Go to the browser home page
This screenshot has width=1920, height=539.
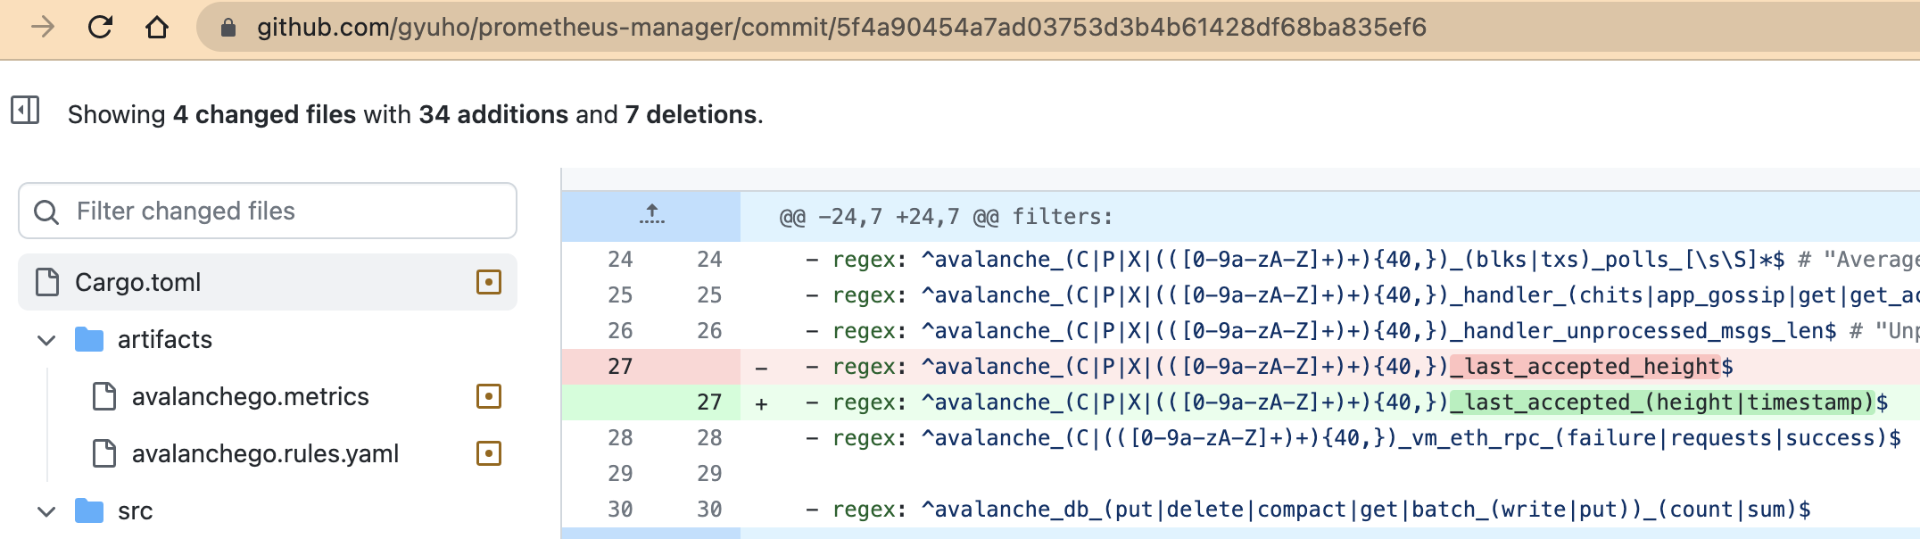pyautogui.click(x=157, y=28)
